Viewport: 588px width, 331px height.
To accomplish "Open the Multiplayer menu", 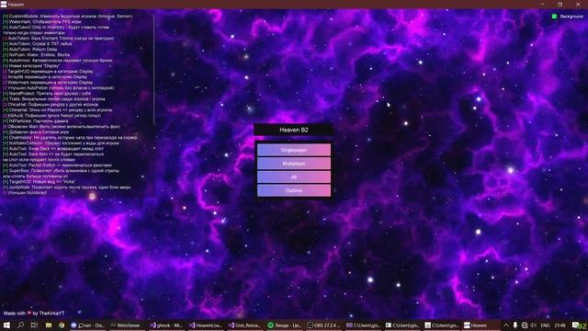I will click(294, 164).
